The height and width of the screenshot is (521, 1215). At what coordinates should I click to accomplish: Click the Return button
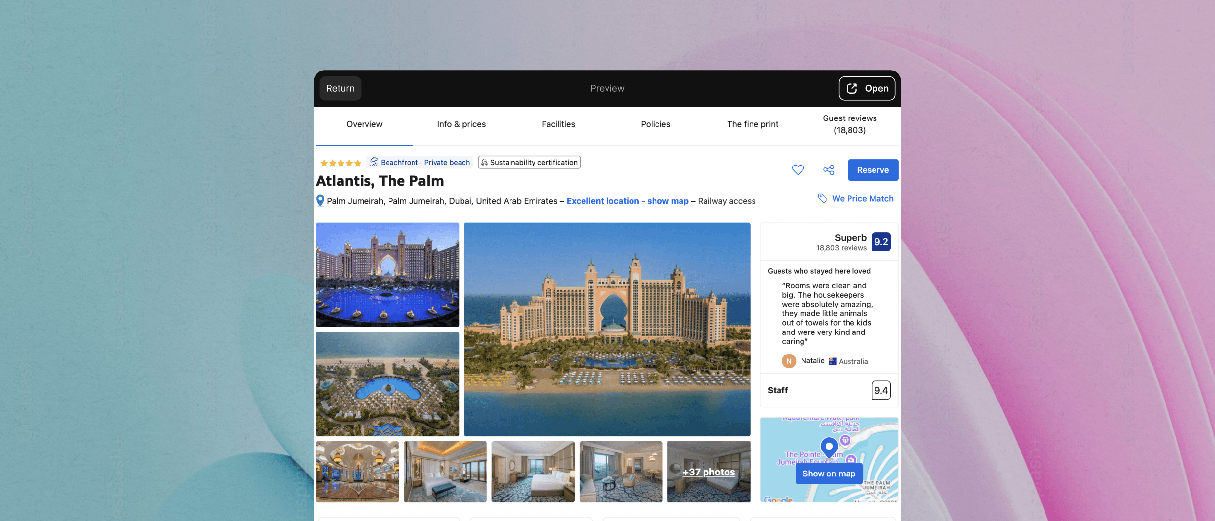pyautogui.click(x=340, y=88)
